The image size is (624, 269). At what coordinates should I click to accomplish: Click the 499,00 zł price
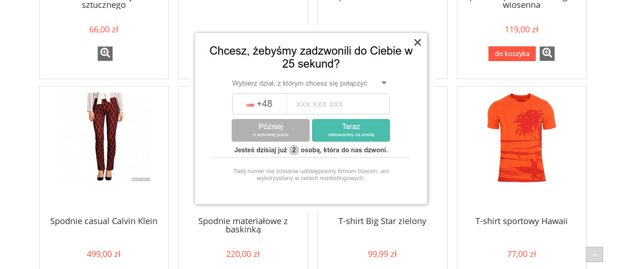click(x=104, y=254)
